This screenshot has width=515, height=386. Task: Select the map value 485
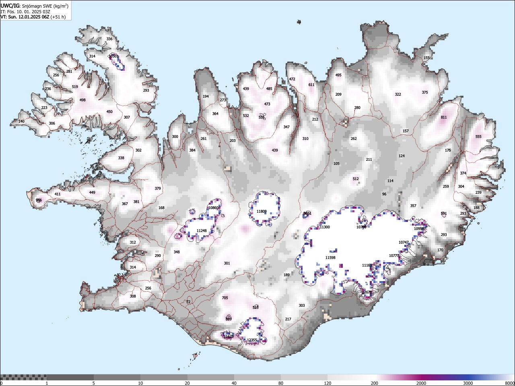(269, 89)
